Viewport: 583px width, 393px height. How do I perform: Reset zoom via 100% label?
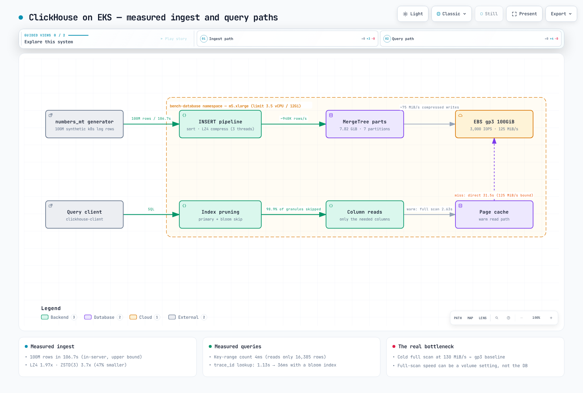[x=536, y=318]
